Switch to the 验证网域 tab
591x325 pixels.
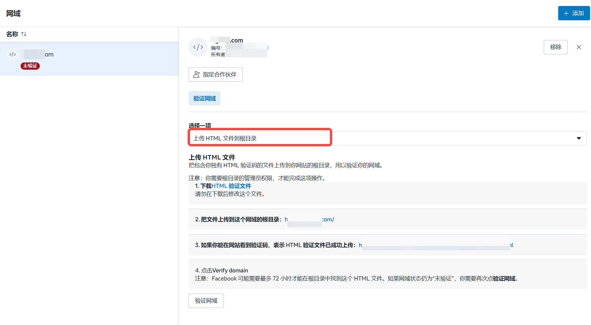(204, 98)
